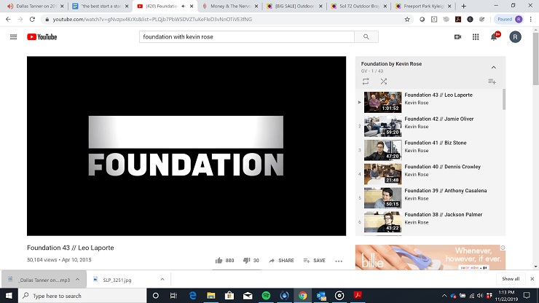Click the address bar URL
Screen dimensions: 539x303
point(152,19)
